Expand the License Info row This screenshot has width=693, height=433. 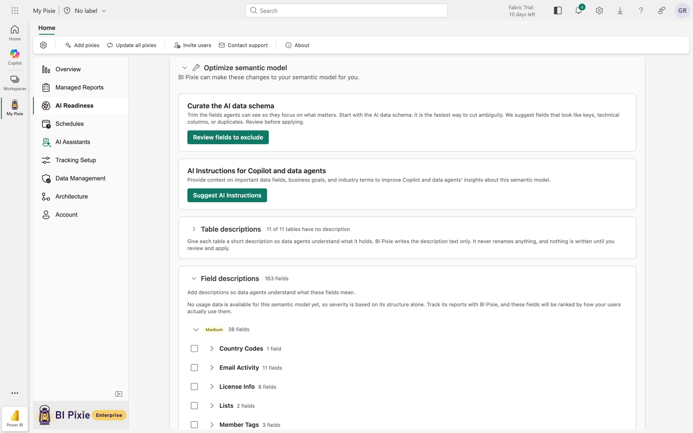(212, 387)
